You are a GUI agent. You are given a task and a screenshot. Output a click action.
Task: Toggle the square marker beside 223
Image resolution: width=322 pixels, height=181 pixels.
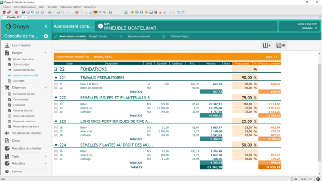pyautogui.click(x=56, y=121)
